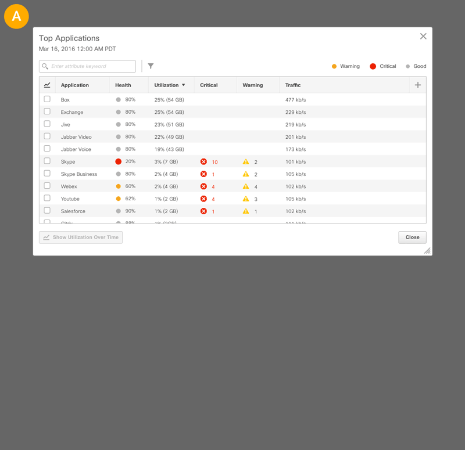Click Salesforce's warning triangle icon
This screenshot has width=465, height=450.
pyautogui.click(x=246, y=211)
